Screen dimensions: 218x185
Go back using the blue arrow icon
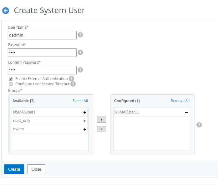[6, 11]
